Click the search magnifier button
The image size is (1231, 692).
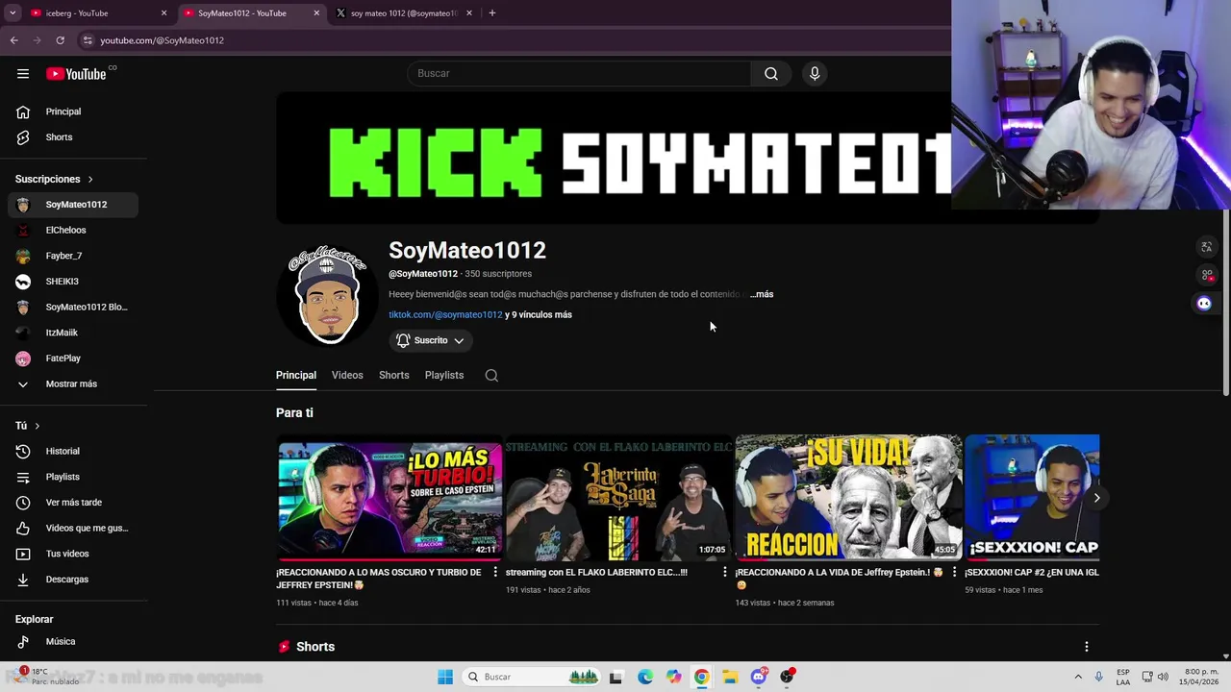[771, 73]
